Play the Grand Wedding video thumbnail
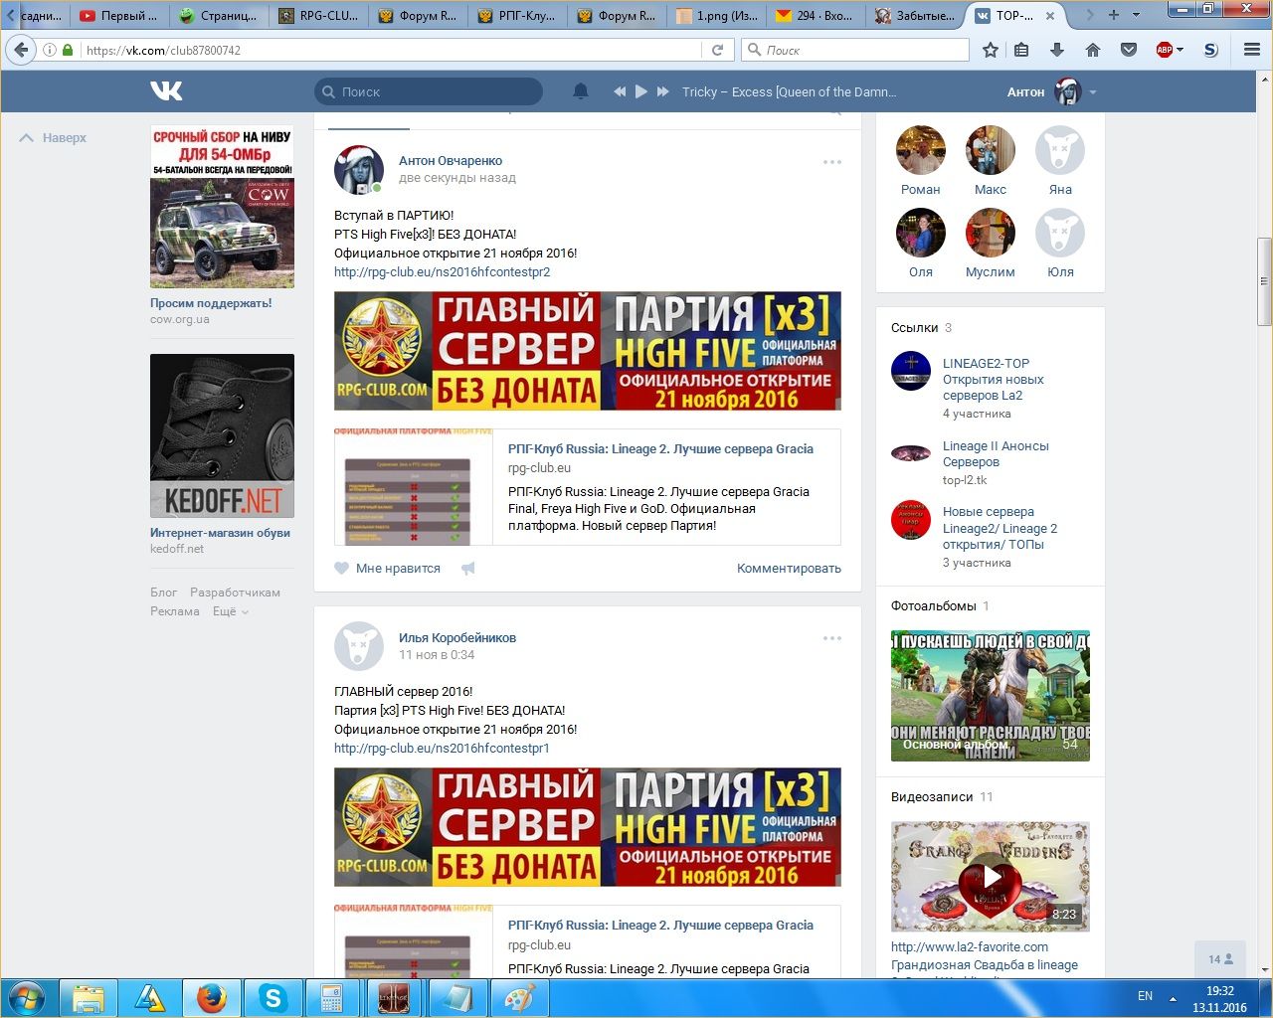The width and height of the screenshot is (1273, 1018). (991, 876)
